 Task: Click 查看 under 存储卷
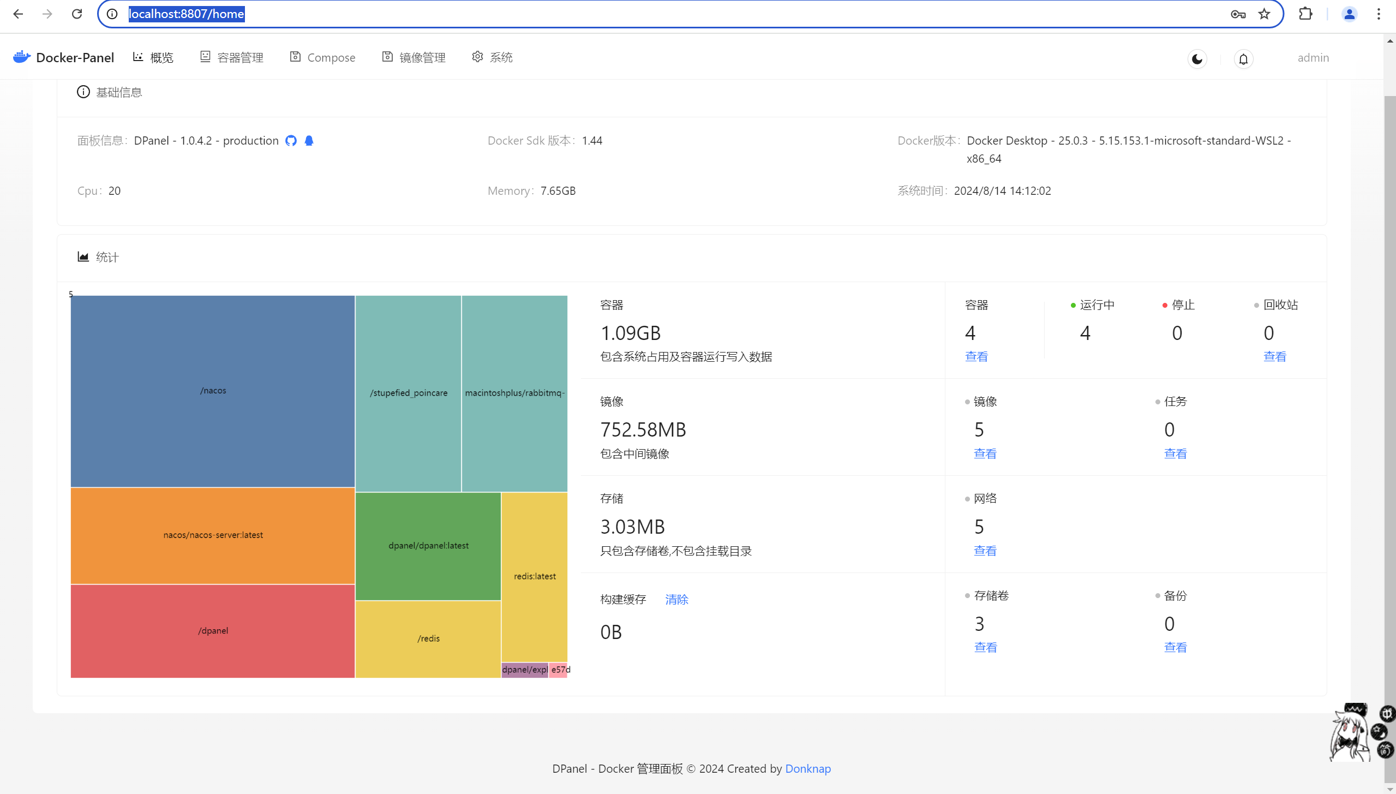point(986,648)
